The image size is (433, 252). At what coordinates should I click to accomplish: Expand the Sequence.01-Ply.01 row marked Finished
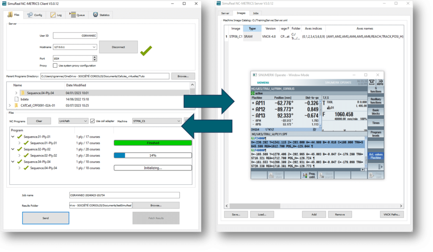(x=19, y=143)
